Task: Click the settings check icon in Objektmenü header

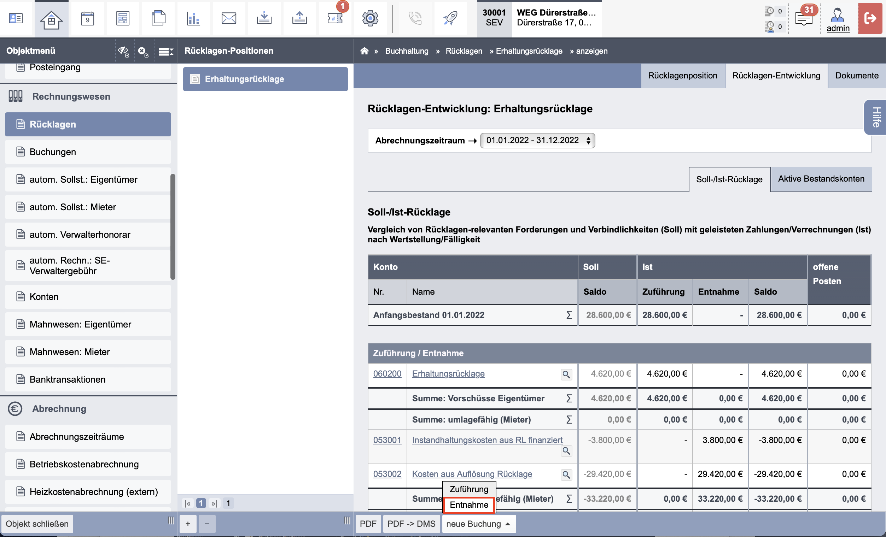Action: 143,51
